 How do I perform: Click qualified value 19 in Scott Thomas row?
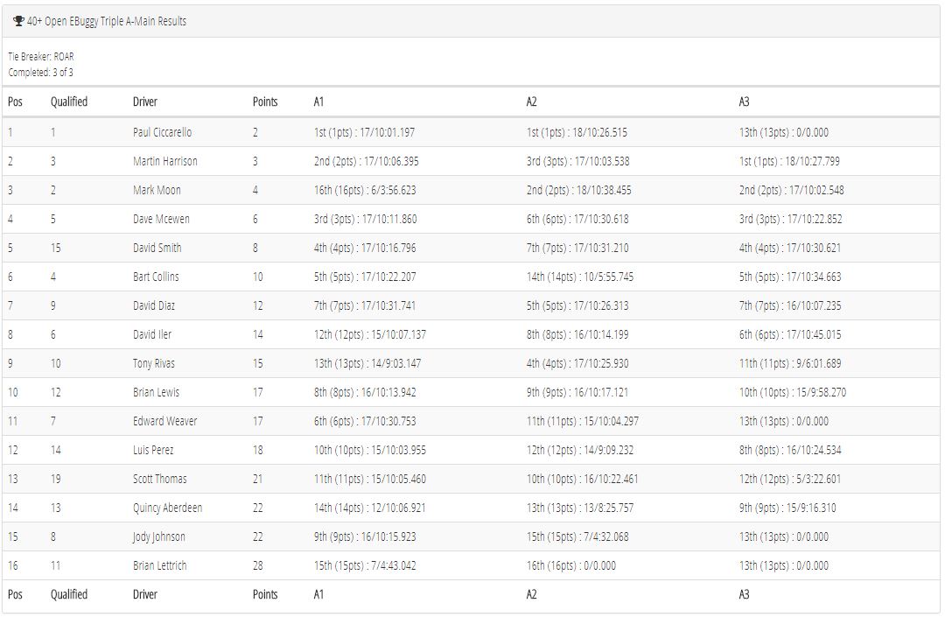55,480
